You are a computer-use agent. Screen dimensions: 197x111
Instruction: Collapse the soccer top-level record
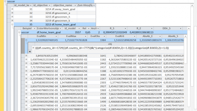(x=5, y=1)
